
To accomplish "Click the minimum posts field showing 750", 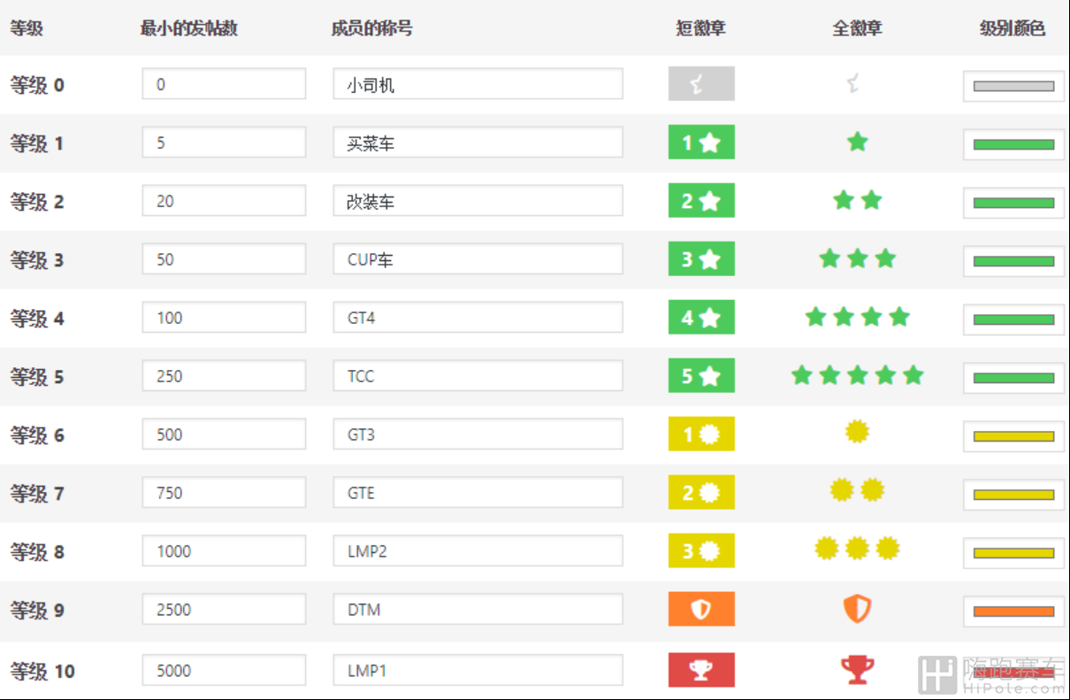I will [224, 493].
